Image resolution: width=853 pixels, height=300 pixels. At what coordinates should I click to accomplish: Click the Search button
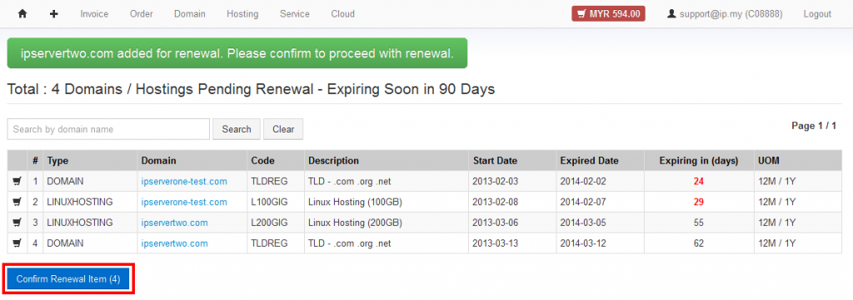click(237, 129)
